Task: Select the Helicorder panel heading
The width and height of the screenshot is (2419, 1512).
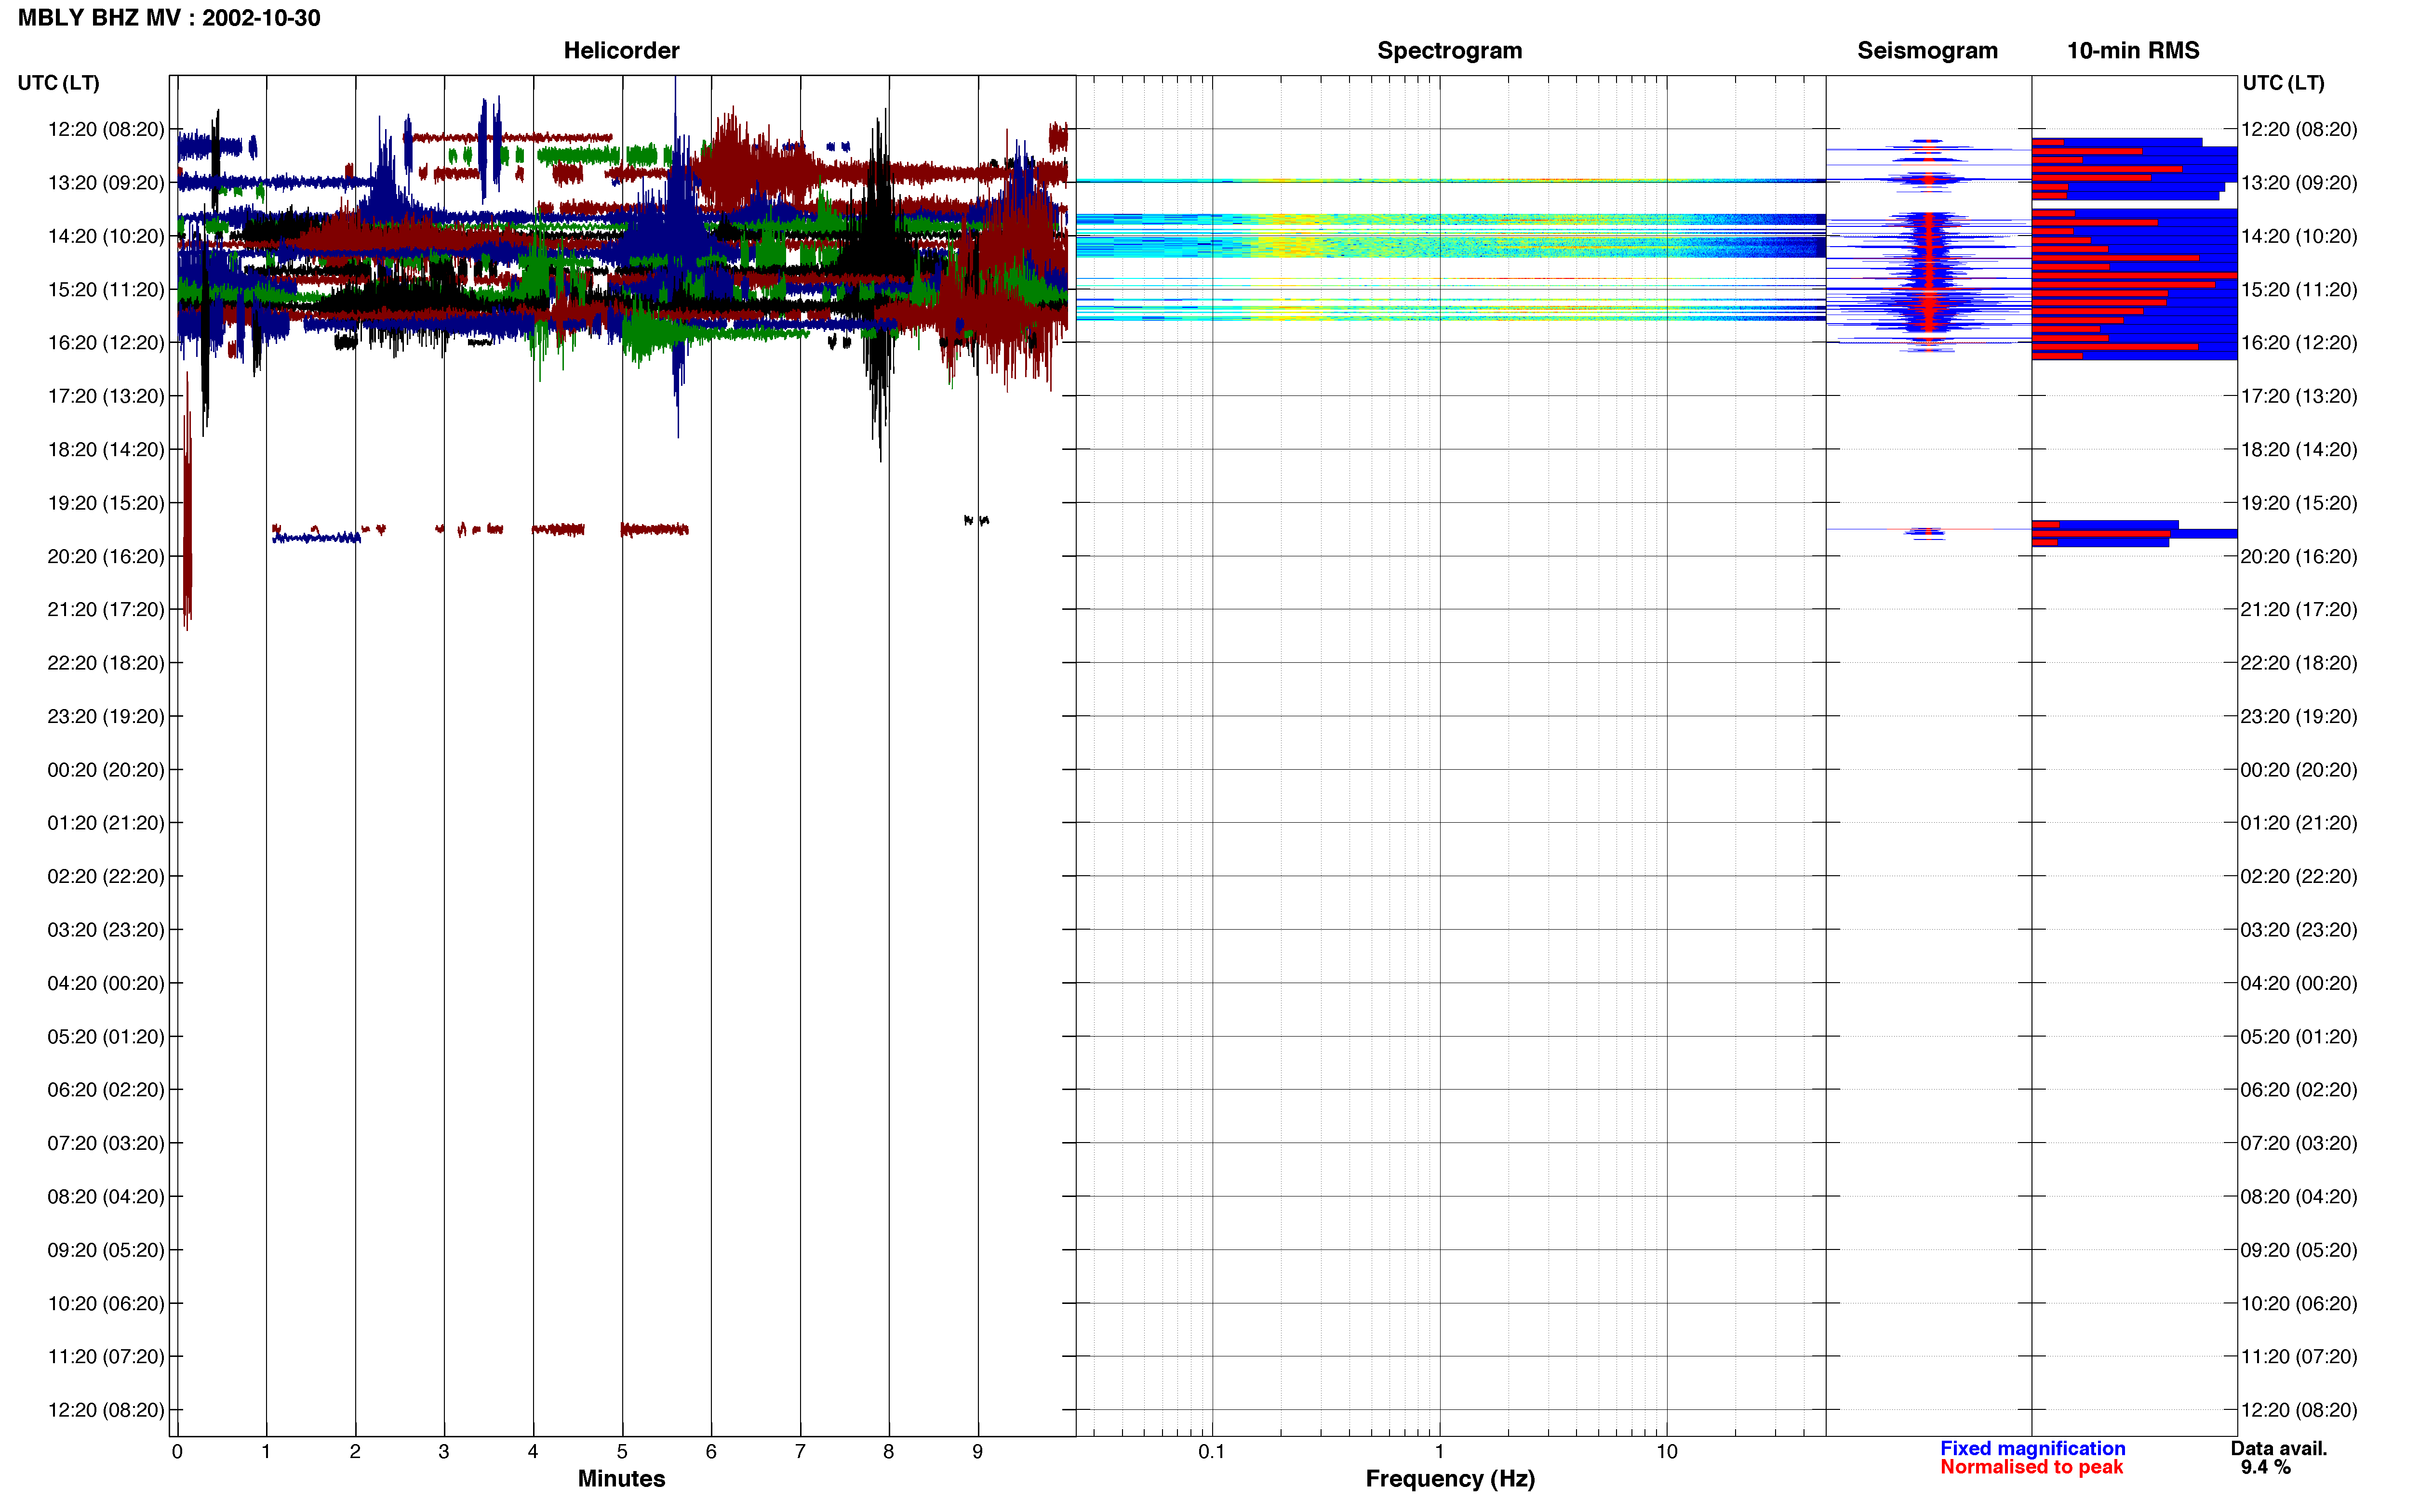Action: [x=621, y=50]
